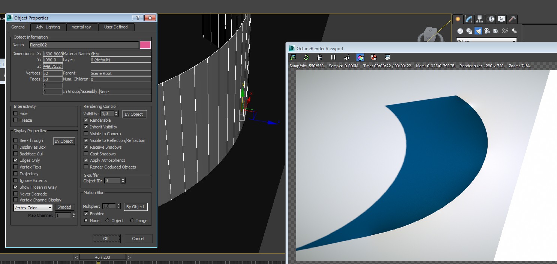Open the Display command panel tab
Viewport: 557px width, 264px height.
coord(502,19)
